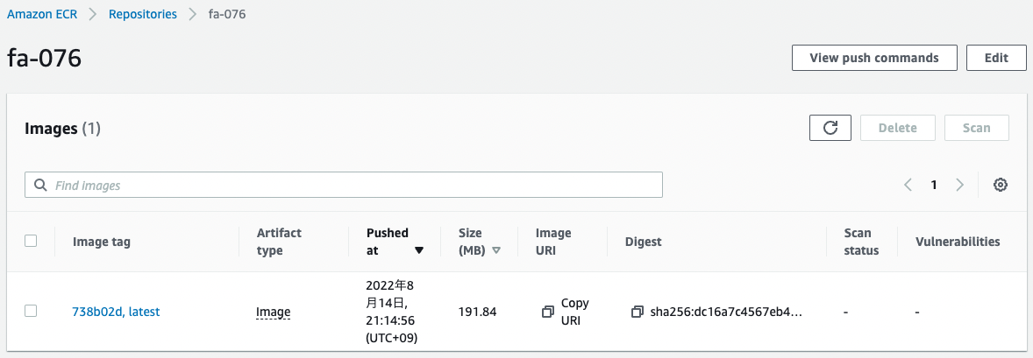The image size is (1033, 358).
Task: Toggle the select-all images checkbox in header
Action: [x=31, y=241]
